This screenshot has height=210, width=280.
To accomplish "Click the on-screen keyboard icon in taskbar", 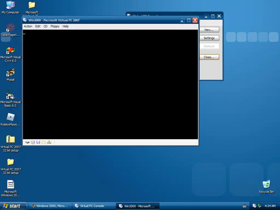I will pyautogui.click(x=244, y=206).
